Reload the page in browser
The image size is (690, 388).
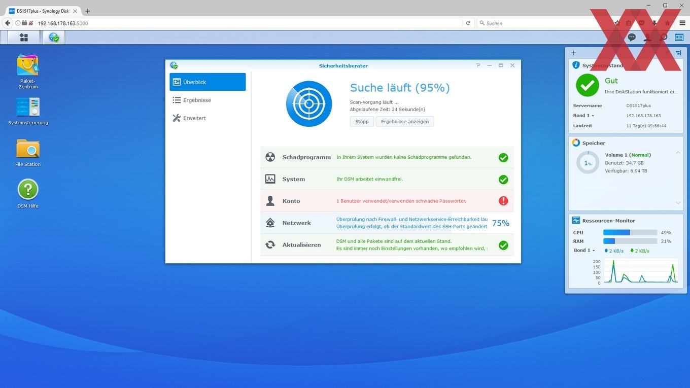pyautogui.click(x=468, y=23)
